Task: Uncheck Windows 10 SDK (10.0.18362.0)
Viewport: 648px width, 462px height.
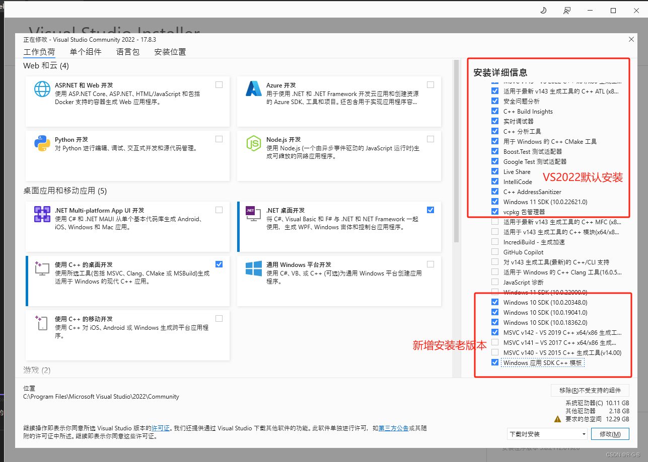Action: (495, 322)
